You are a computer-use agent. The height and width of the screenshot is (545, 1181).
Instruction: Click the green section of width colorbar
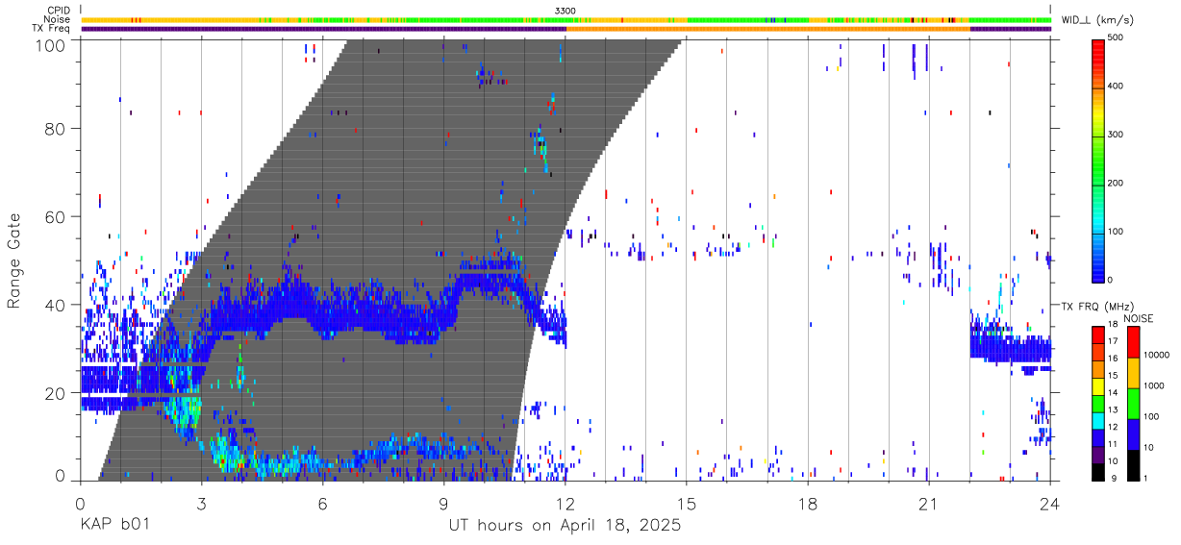click(x=1098, y=159)
